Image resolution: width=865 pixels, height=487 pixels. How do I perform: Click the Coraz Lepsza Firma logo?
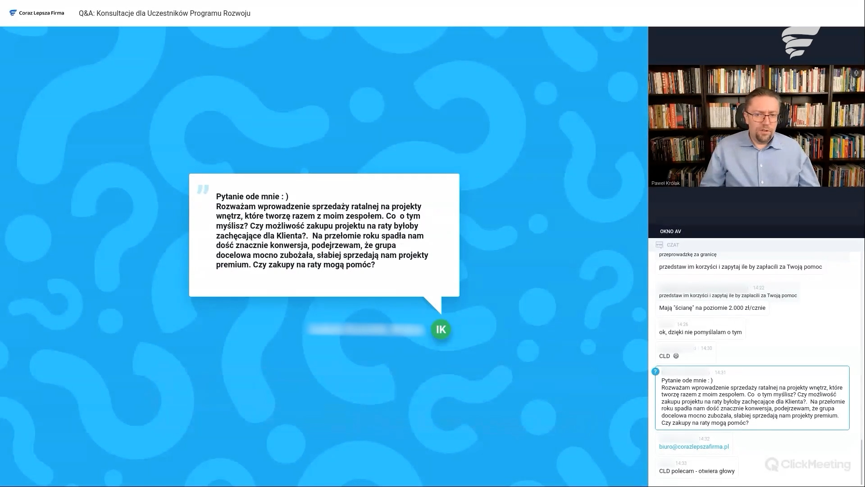point(36,13)
